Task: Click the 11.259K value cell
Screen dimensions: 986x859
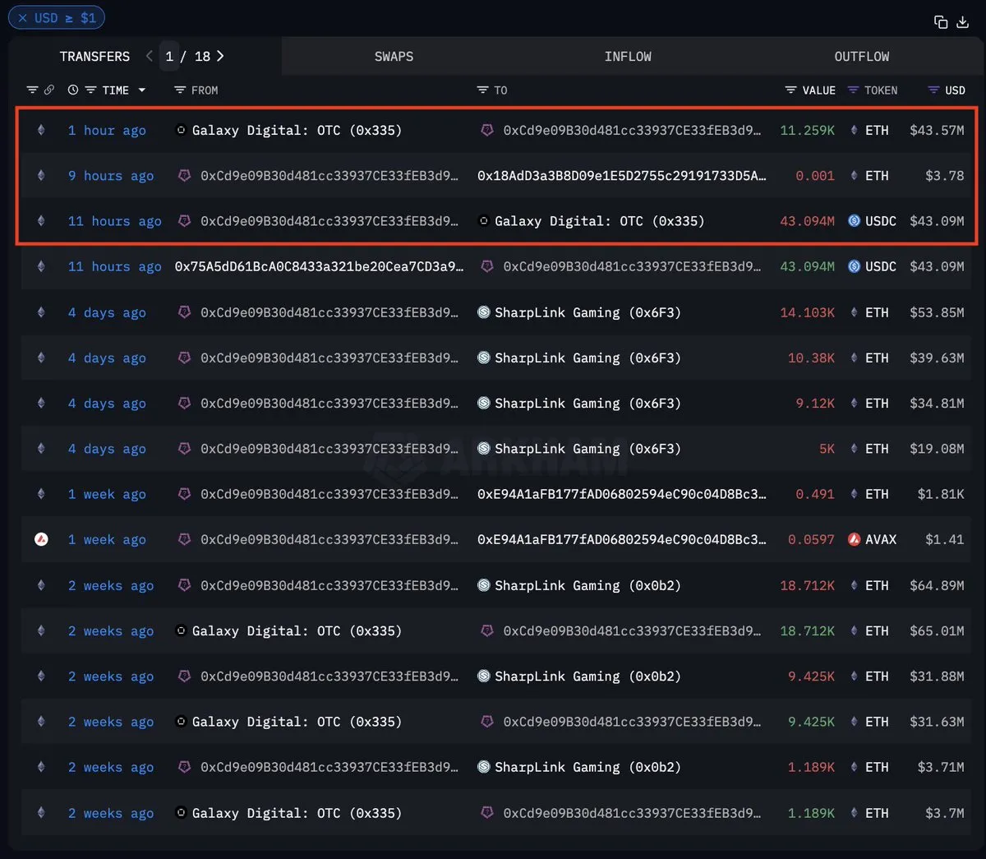Action: (x=807, y=130)
